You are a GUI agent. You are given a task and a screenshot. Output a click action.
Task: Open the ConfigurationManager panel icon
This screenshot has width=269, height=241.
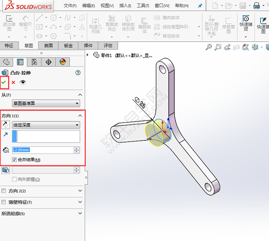click(34, 62)
